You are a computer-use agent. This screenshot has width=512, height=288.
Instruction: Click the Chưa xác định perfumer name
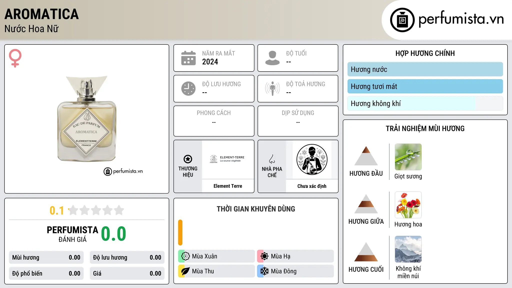(312, 186)
